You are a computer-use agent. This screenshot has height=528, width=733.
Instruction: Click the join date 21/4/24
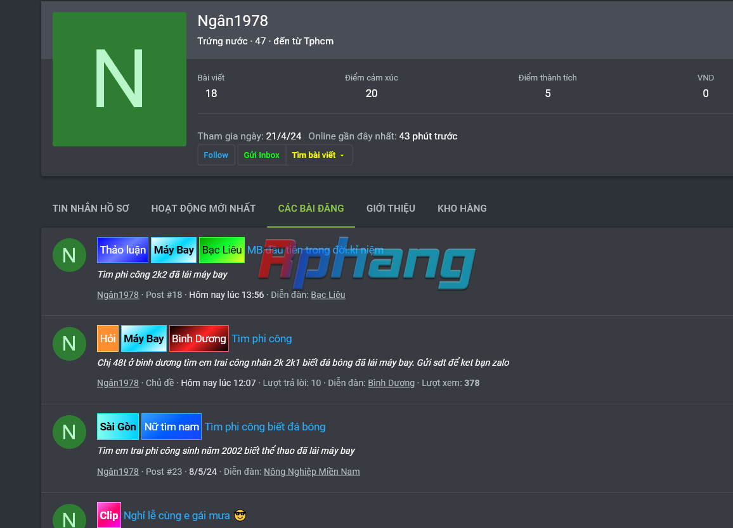284,136
